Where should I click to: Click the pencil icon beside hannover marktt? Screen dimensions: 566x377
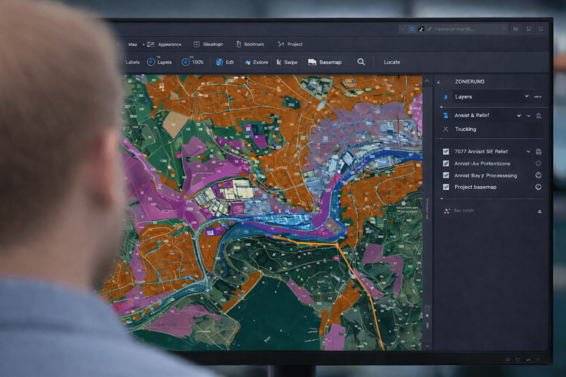pyautogui.click(x=430, y=29)
